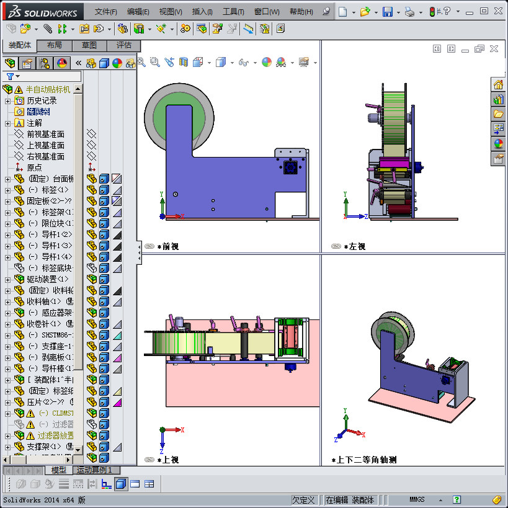Open PropertyManager tab icon
The width and height of the screenshot is (508, 508).
coord(27,63)
